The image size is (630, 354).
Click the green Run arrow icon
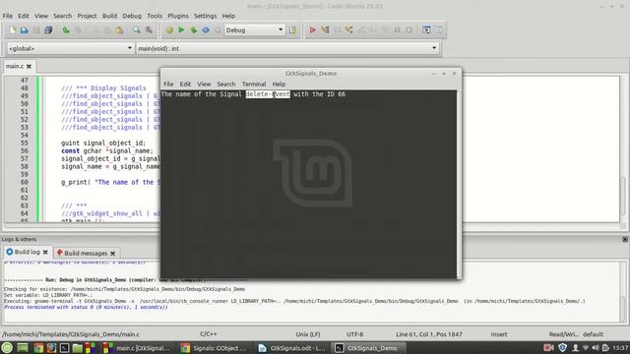click(181, 30)
